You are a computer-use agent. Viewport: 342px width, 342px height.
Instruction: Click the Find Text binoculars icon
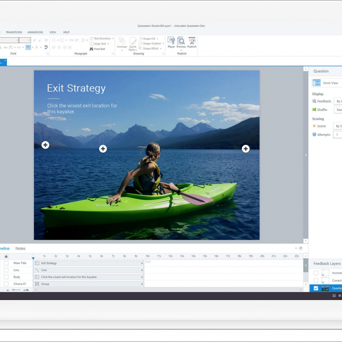click(91, 49)
